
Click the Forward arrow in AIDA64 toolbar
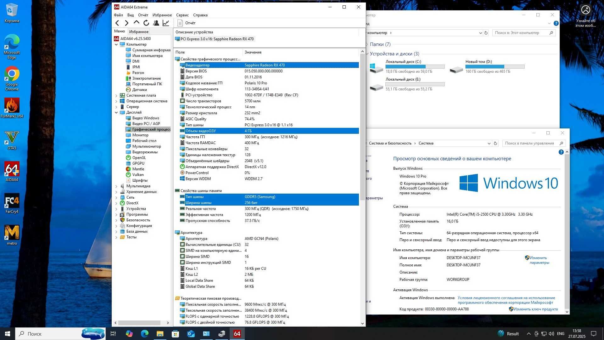[x=126, y=23]
